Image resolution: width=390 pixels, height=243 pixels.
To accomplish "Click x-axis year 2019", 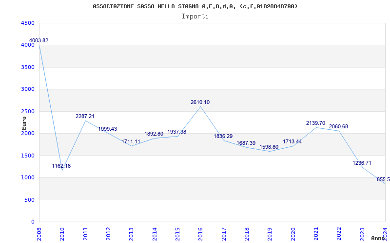I will tap(270, 234).
